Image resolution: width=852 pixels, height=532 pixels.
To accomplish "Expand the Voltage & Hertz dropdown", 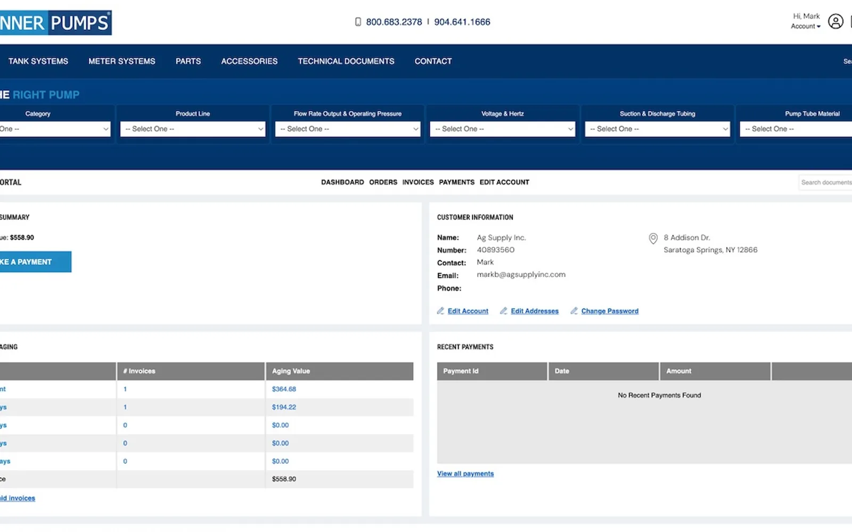I will tap(503, 129).
